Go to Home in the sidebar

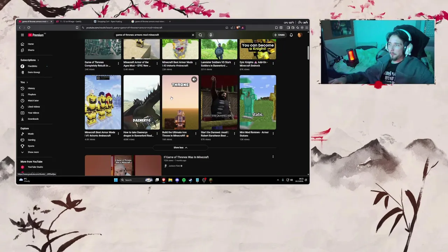tap(31, 44)
